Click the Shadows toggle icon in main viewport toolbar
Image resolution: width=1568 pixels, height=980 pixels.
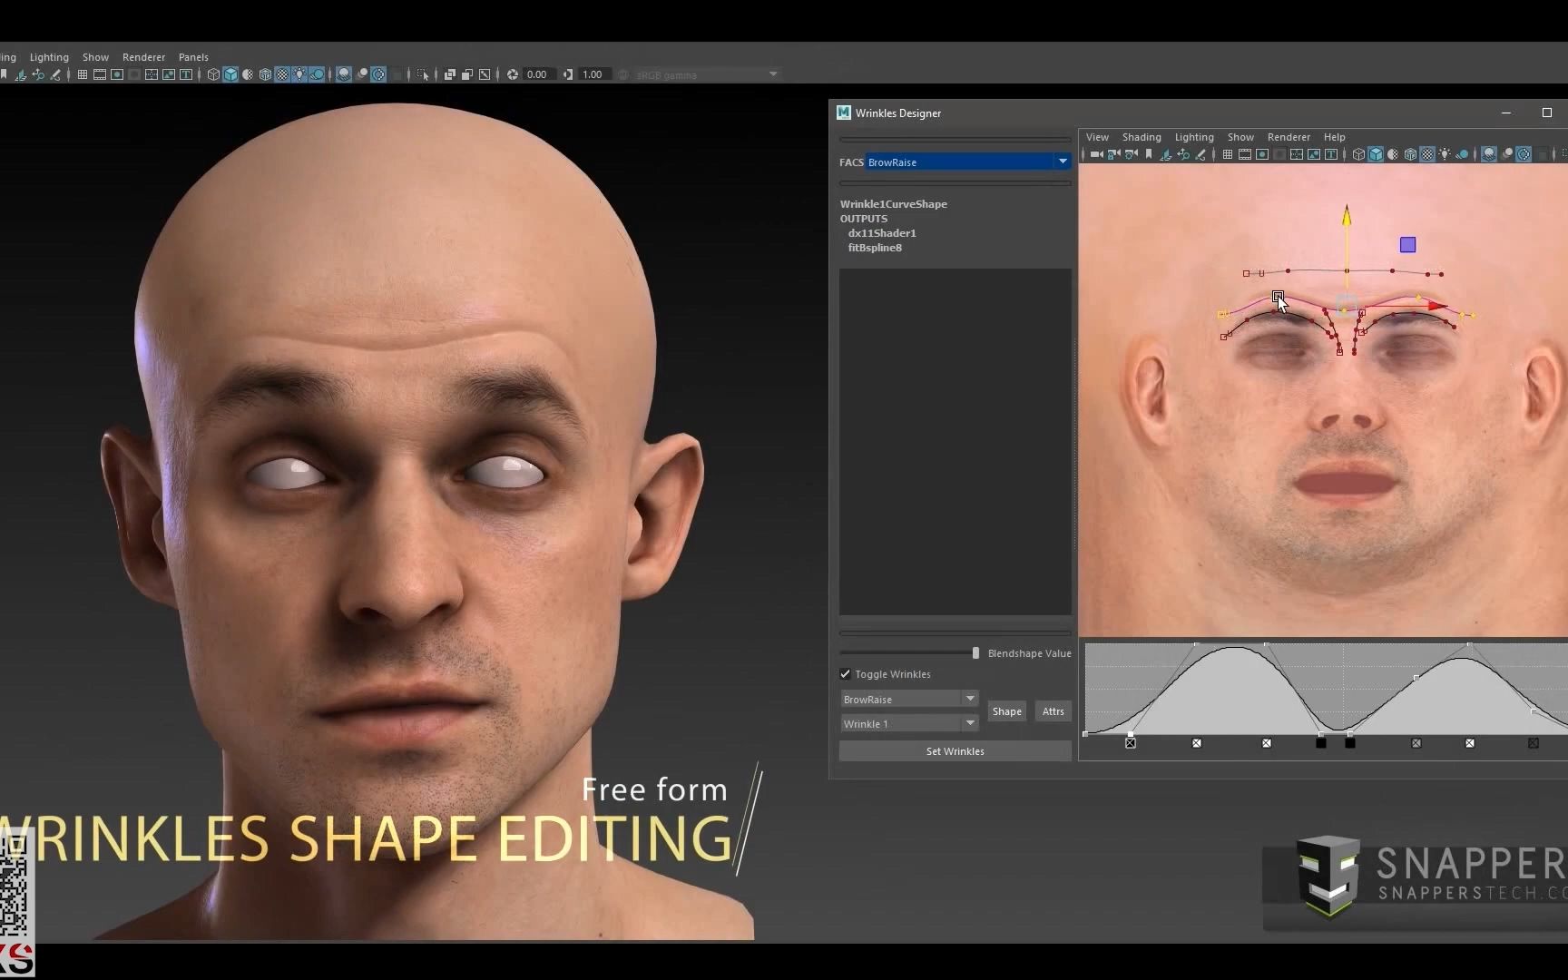(316, 74)
